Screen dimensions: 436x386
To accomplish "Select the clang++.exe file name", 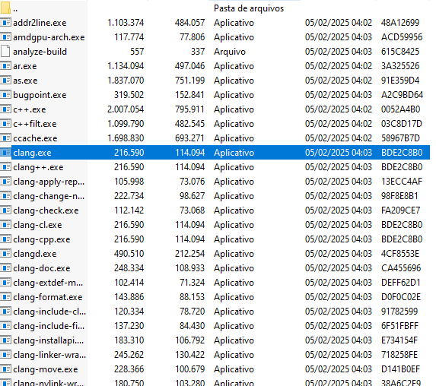I will [38, 167].
